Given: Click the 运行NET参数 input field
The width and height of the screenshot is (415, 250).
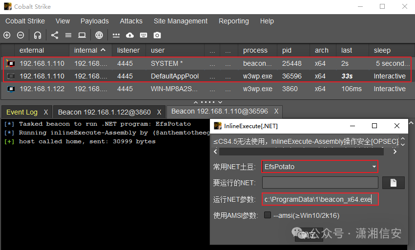Looking at the screenshot, I should tap(320, 199).
